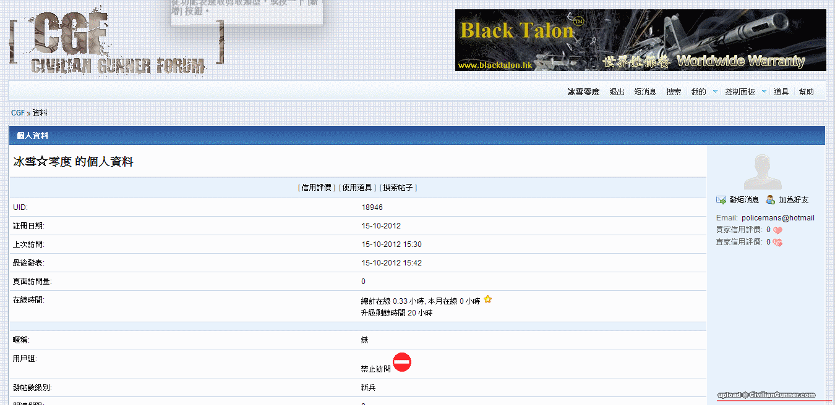
Task: Open the 幫助 help menu item
Action: (x=806, y=92)
